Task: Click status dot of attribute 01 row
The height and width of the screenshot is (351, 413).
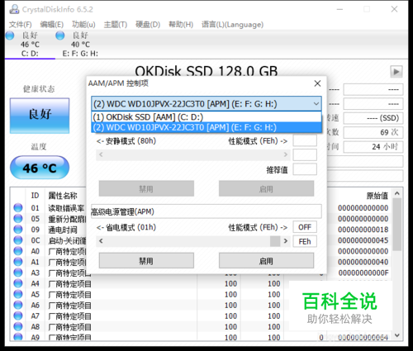Action: (18, 207)
